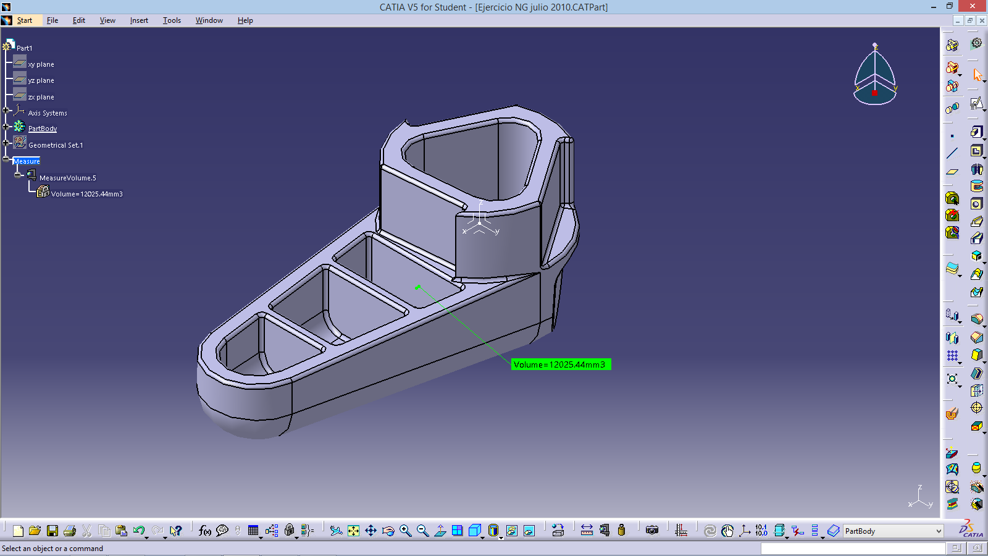This screenshot has height=556, width=988.
Task: Click the What's This help pointer
Action: coord(176,531)
